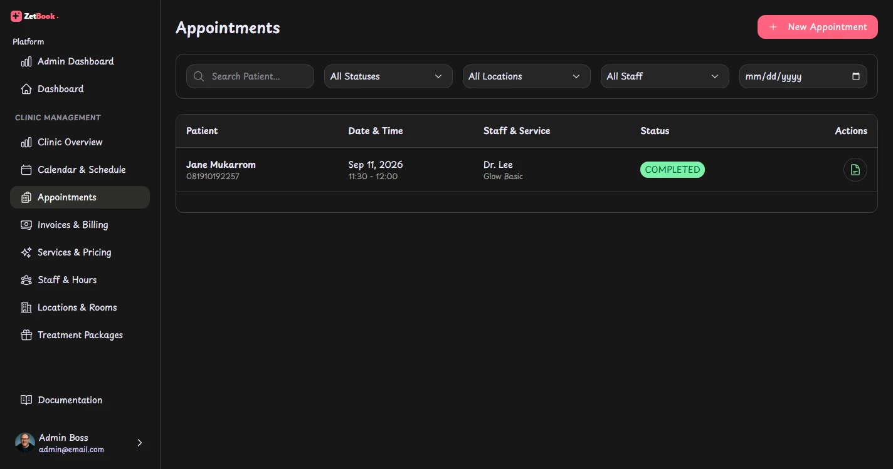The width and height of the screenshot is (893, 469).
Task: Go to Calendar & Schedule page
Action: tap(80, 170)
